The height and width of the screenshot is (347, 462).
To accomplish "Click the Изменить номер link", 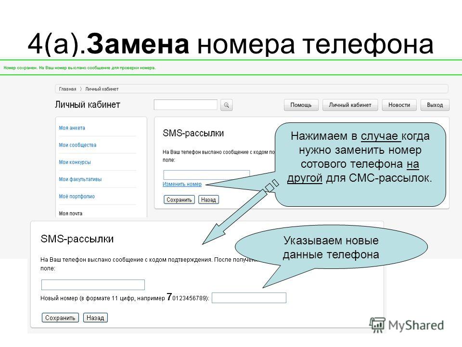I will pyautogui.click(x=182, y=184).
